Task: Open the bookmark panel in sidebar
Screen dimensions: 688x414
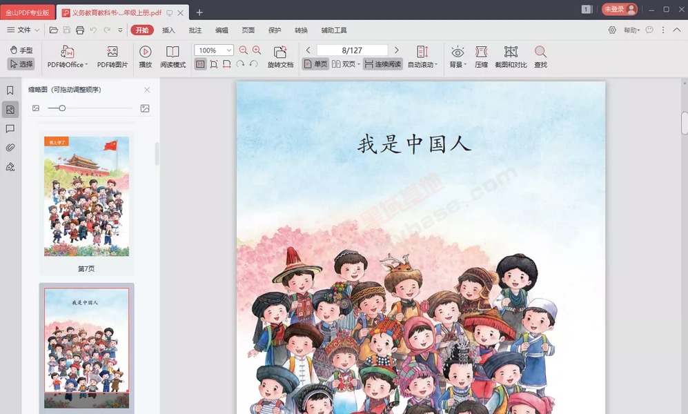Action: [10, 90]
